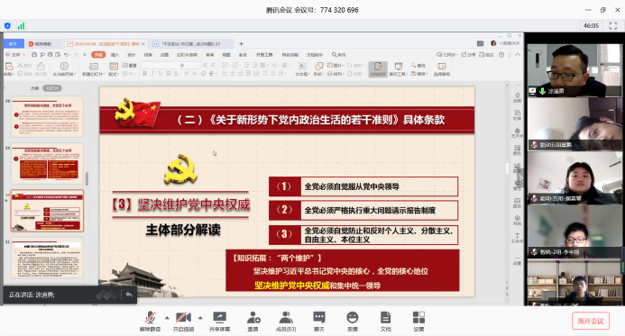The image size is (625, 336).
Task: Unmute the microphone in the meeting toolbar
Action: point(150,321)
